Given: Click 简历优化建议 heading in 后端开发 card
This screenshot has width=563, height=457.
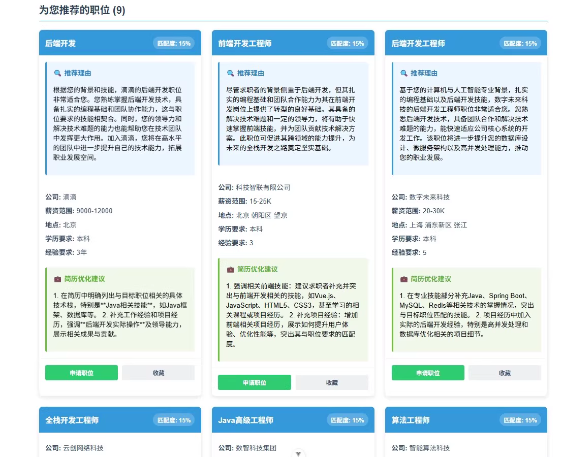Looking at the screenshot, I should [x=84, y=279].
